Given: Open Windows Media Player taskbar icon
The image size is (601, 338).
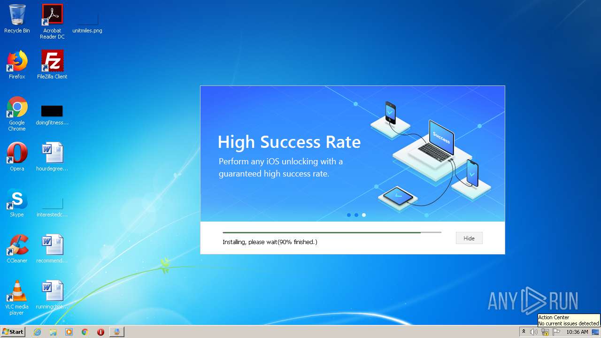Looking at the screenshot, I should [x=69, y=332].
